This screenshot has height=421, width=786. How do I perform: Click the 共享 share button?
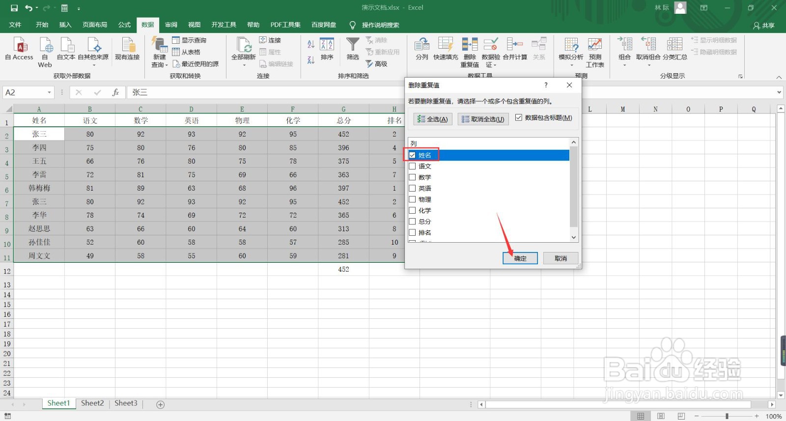(x=764, y=26)
